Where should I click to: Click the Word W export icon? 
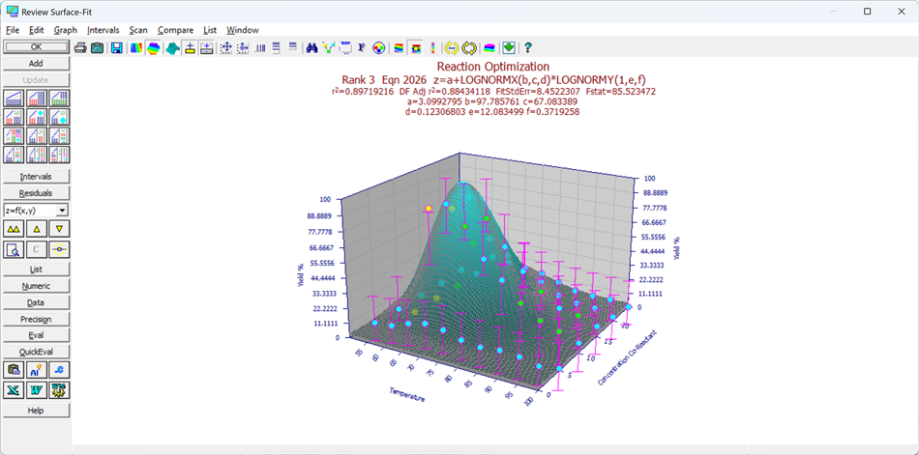(x=36, y=389)
